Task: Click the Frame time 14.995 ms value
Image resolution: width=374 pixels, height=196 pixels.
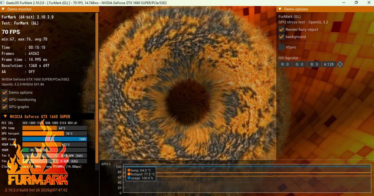Action: tap(38, 59)
